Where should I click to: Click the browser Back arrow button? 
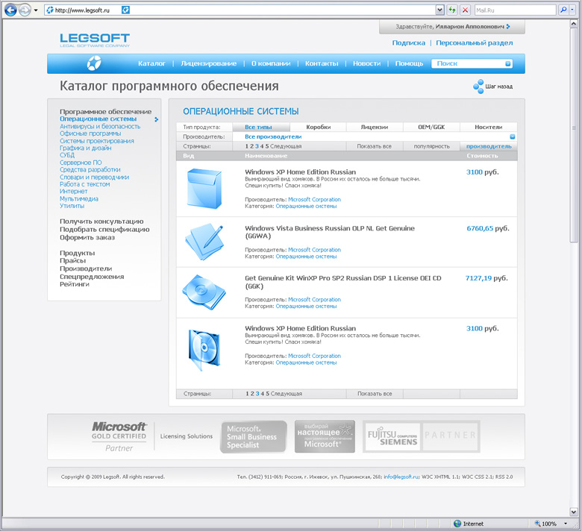tap(10, 10)
